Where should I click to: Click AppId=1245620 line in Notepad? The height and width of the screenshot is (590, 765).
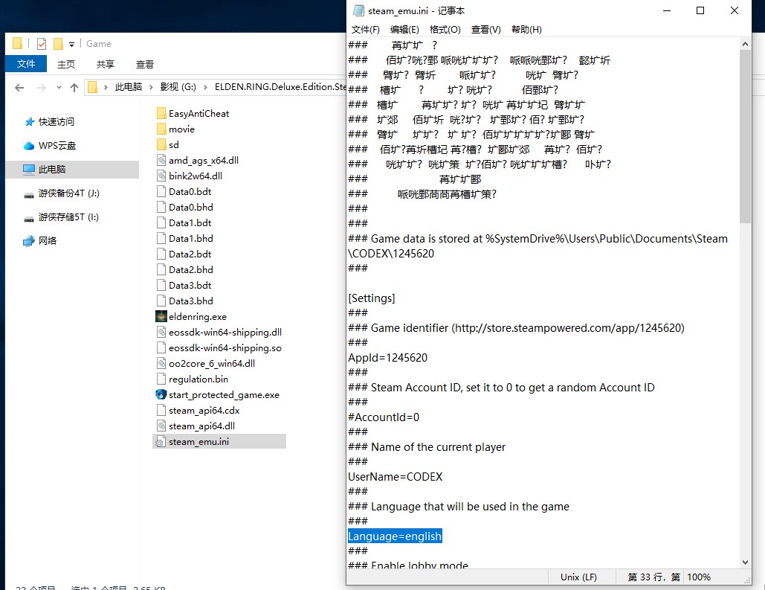(x=388, y=358)
